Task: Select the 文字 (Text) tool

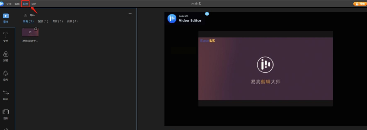Action: [6, 37]
